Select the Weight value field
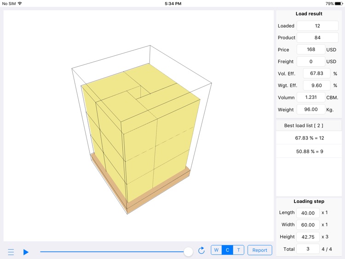 tap(310, 109)
